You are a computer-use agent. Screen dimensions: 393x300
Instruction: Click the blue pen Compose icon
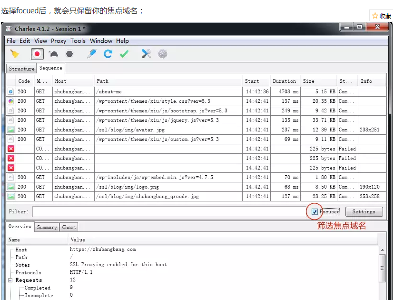point(92,54)
